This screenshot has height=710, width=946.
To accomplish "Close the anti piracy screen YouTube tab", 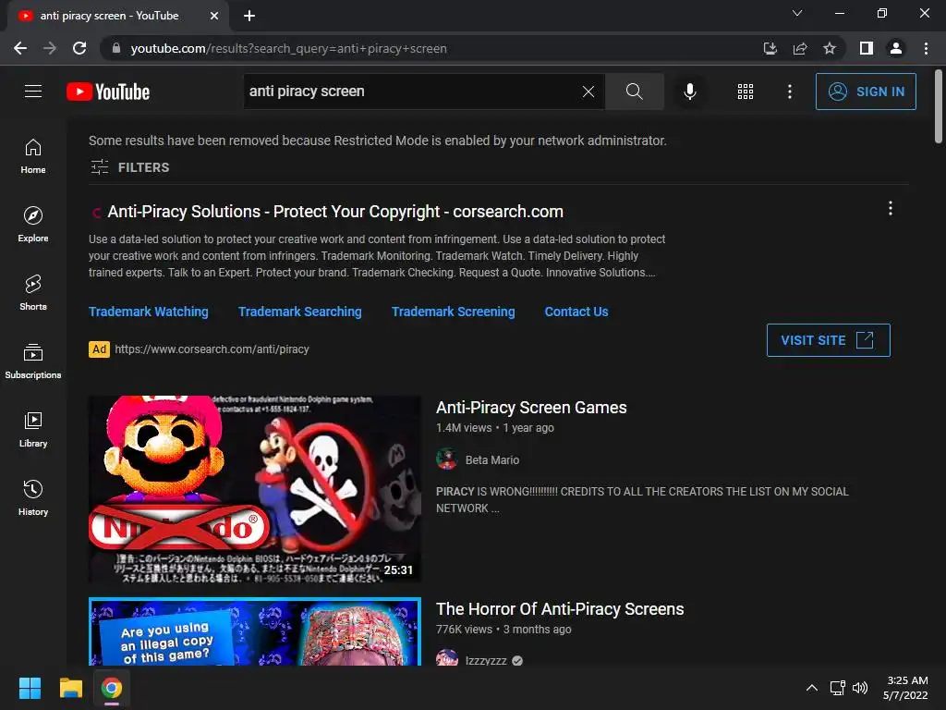I will coord(214,16).
